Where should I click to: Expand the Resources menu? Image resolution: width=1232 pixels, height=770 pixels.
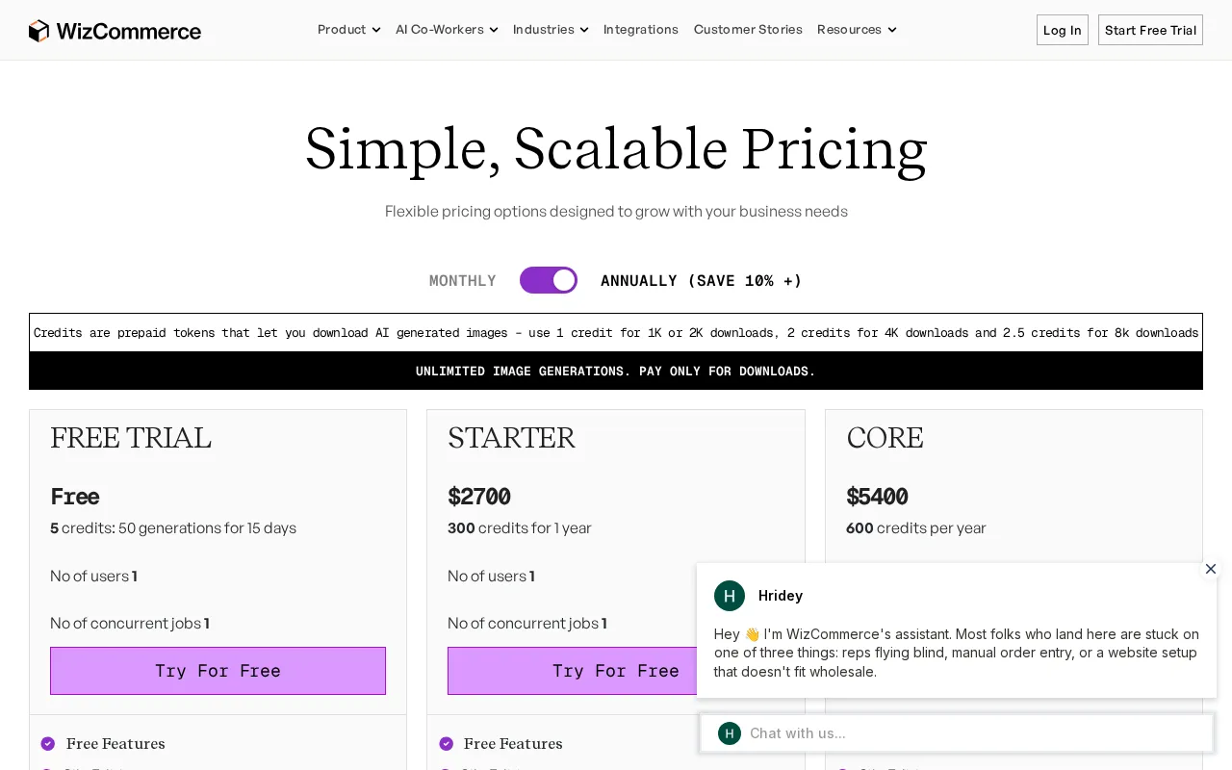tap(857, 30)
